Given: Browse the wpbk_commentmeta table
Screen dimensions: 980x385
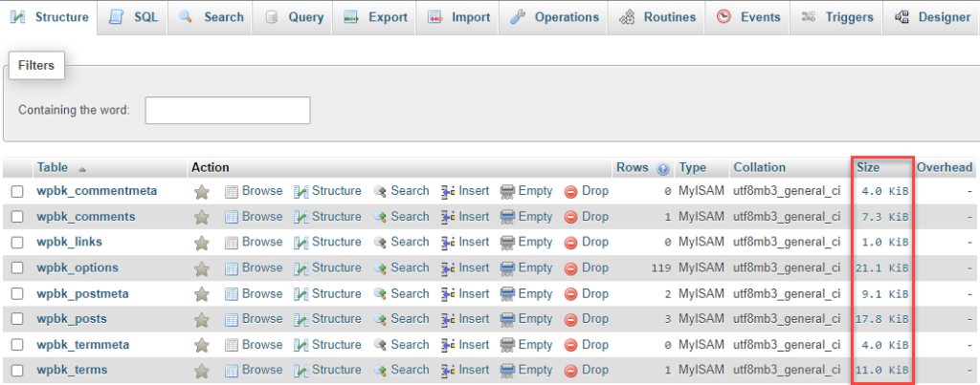Looking at the screenshot, I should click(254, 191).
